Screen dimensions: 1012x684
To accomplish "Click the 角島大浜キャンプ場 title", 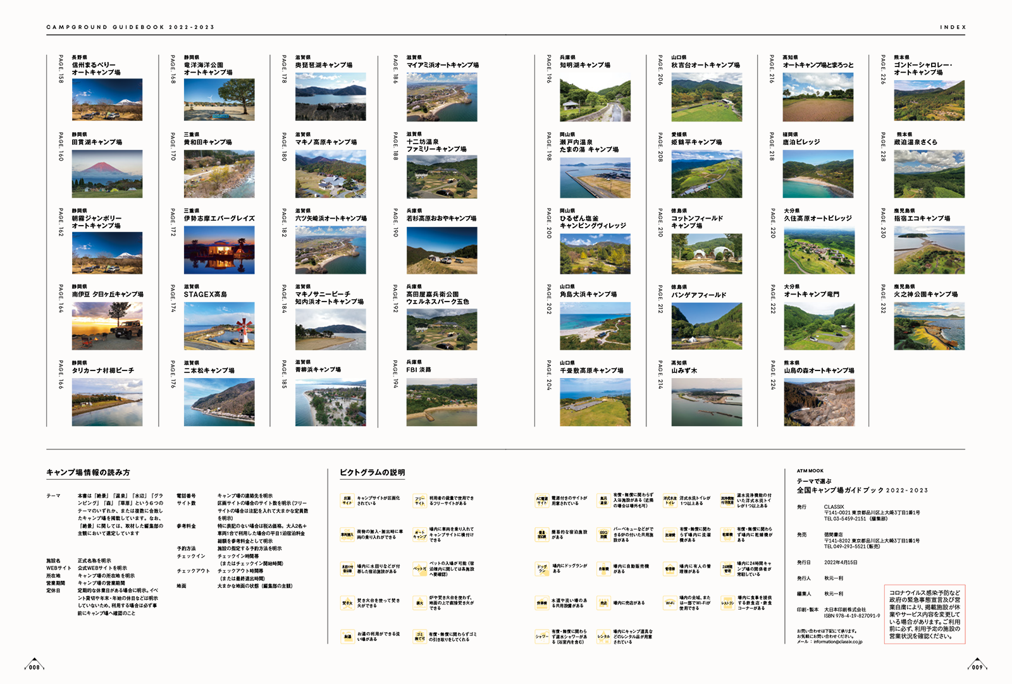I will pos(588,295).
